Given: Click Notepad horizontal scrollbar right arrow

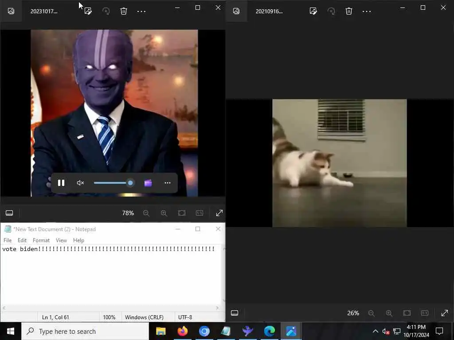Looking at the screenshot, I should [217, 308].
